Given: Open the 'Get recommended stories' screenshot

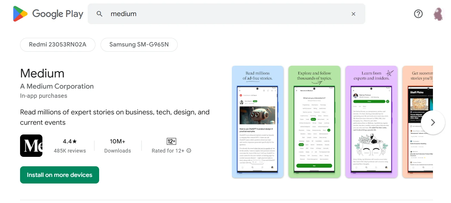Looking at the screenshot, I should (x=417, y=122).
